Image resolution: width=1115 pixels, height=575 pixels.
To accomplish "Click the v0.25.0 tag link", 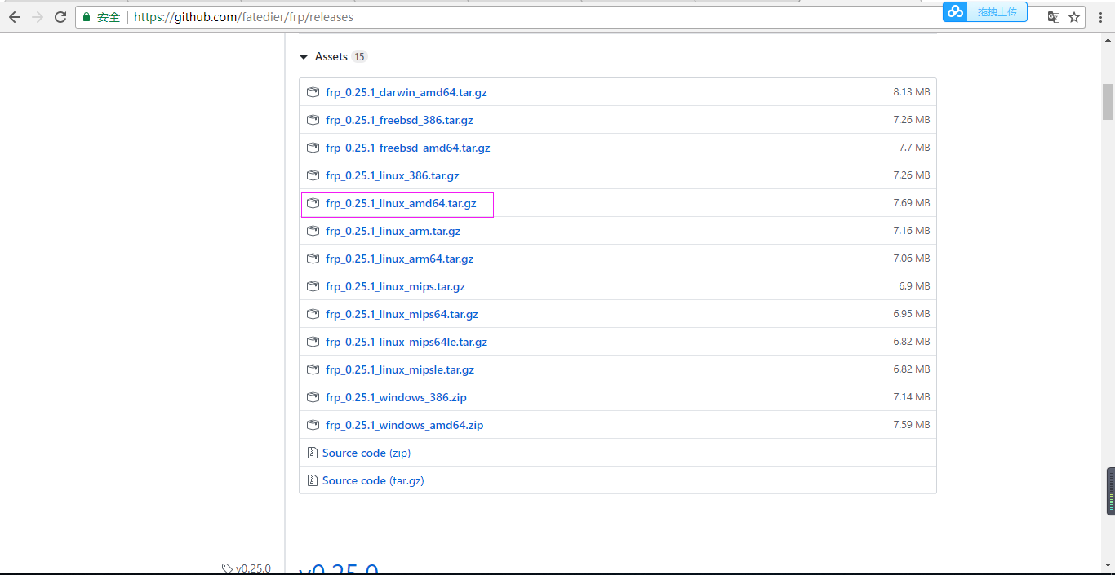I will coord(253,568).
